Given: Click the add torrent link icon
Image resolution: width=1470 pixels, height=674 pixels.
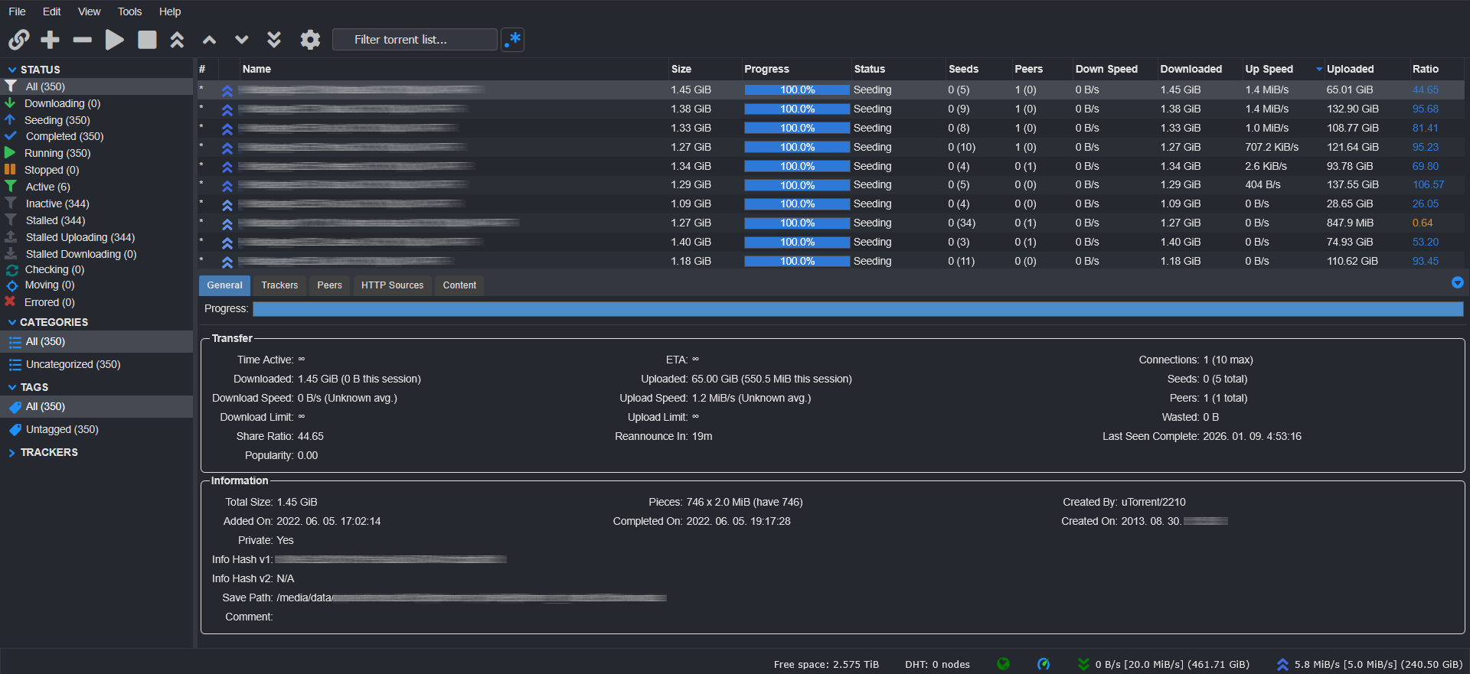Looking at the screenshot, I should click(18, 40).
